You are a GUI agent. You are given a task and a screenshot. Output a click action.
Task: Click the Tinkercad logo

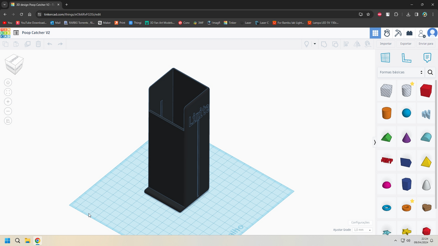5,33
